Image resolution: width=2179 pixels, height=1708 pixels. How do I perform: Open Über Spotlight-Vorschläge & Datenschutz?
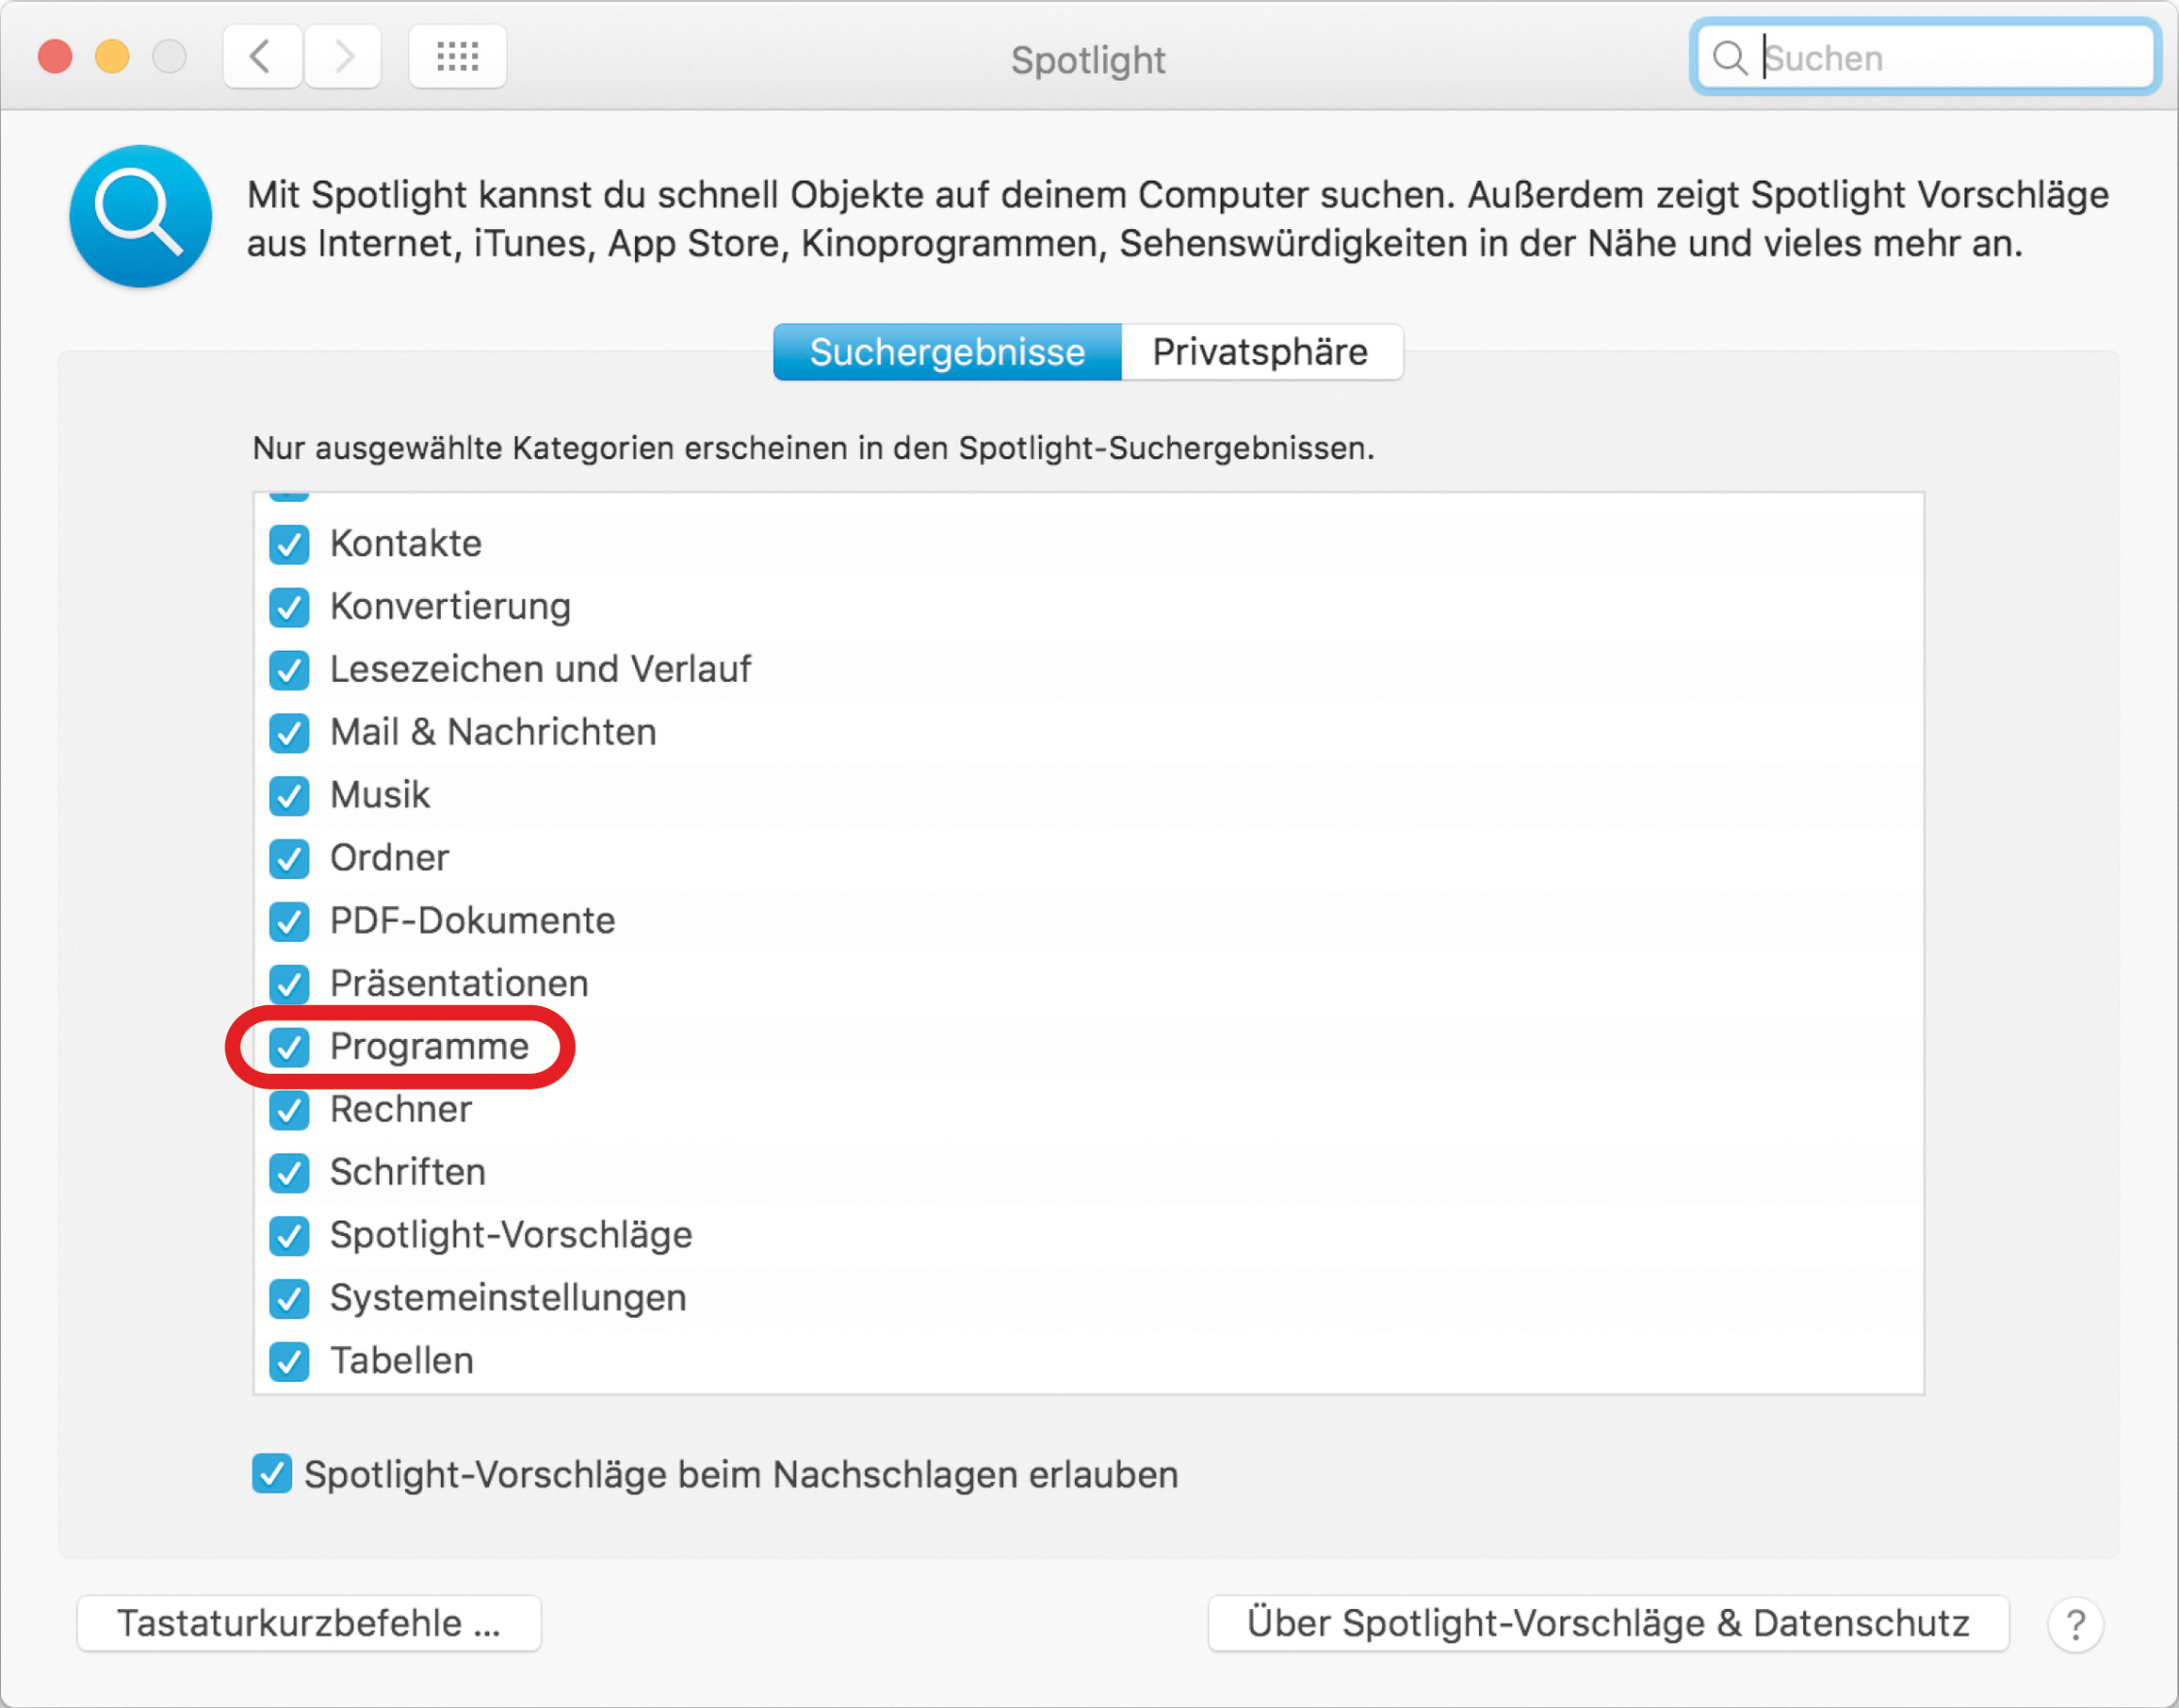(x=1607, y=1623)
